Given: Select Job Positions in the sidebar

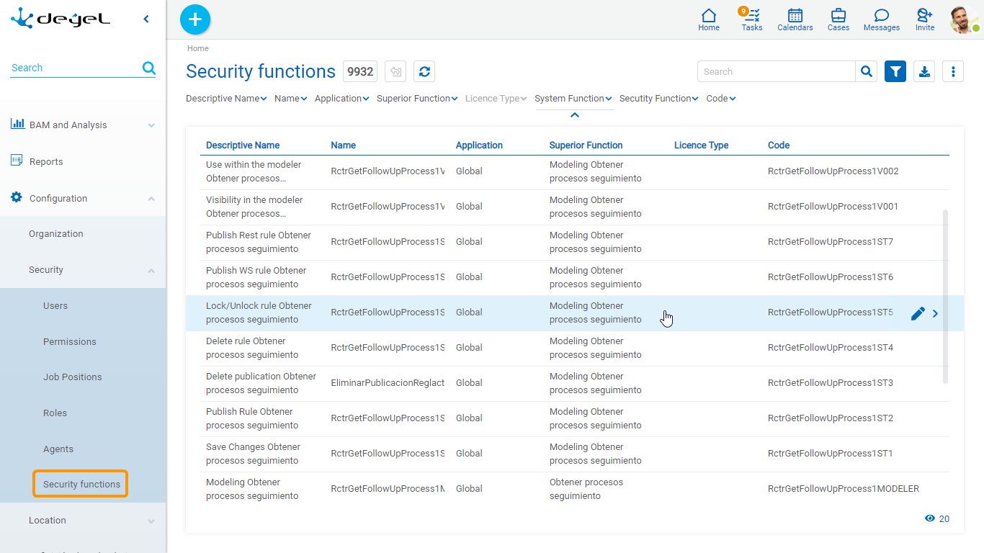Looking at the screenshot, I should [72, 377].
